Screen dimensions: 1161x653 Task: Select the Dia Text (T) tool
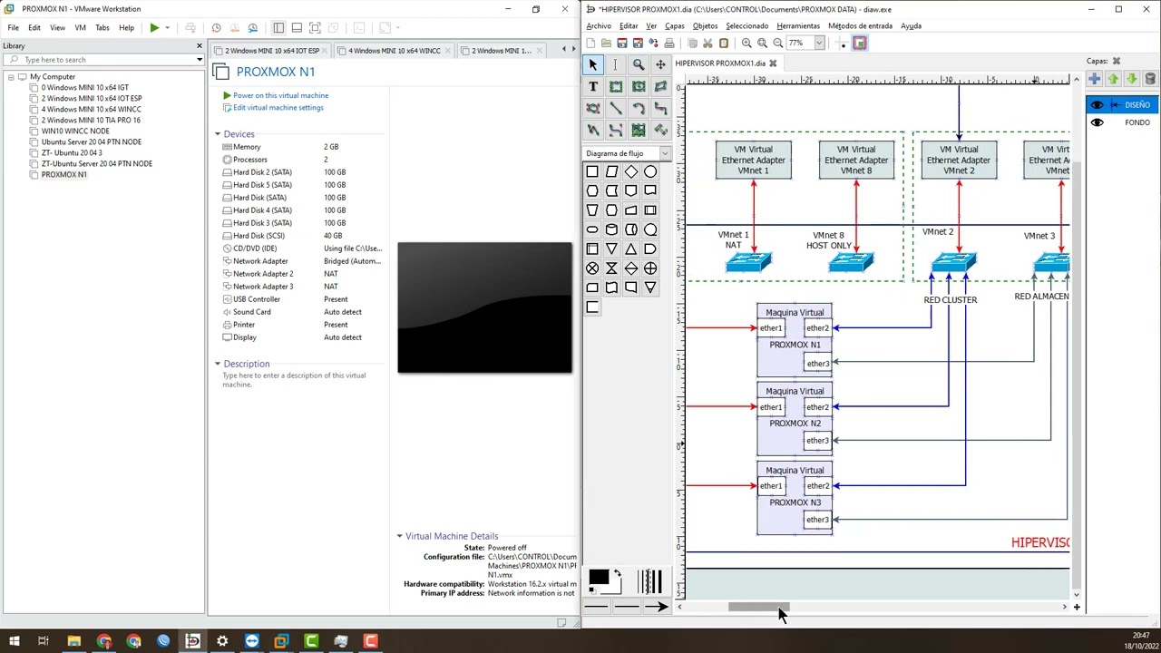593,87
